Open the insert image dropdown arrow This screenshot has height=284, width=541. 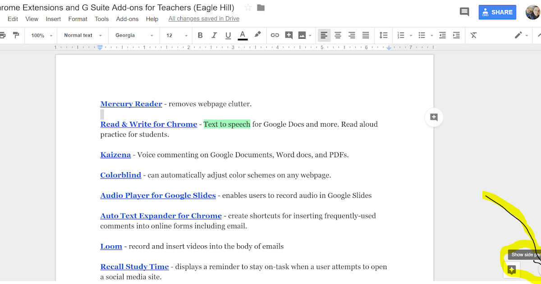310,36
